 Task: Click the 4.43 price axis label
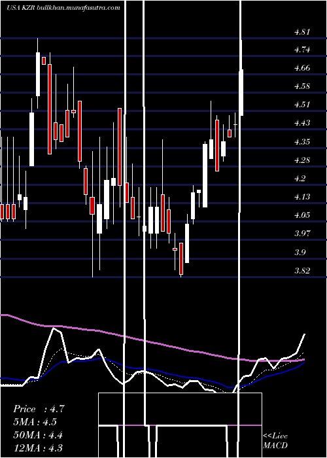click(x=302, y=123)
